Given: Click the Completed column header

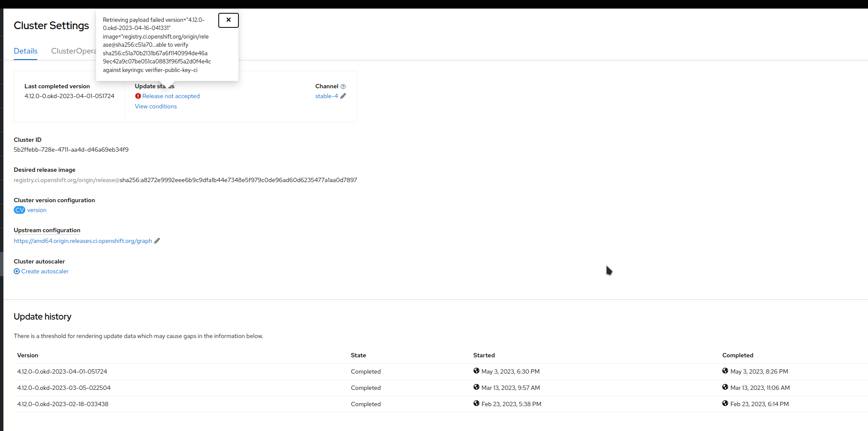Looking at the screenshot, I should [x=738, y=355].
